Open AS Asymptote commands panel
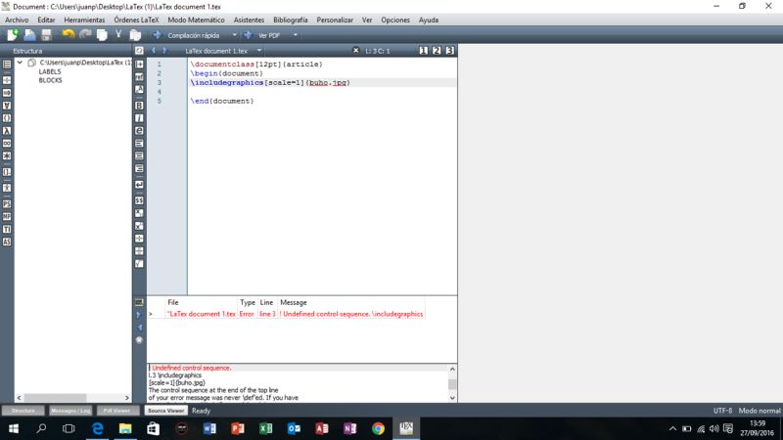 click(x=7, y=242)
